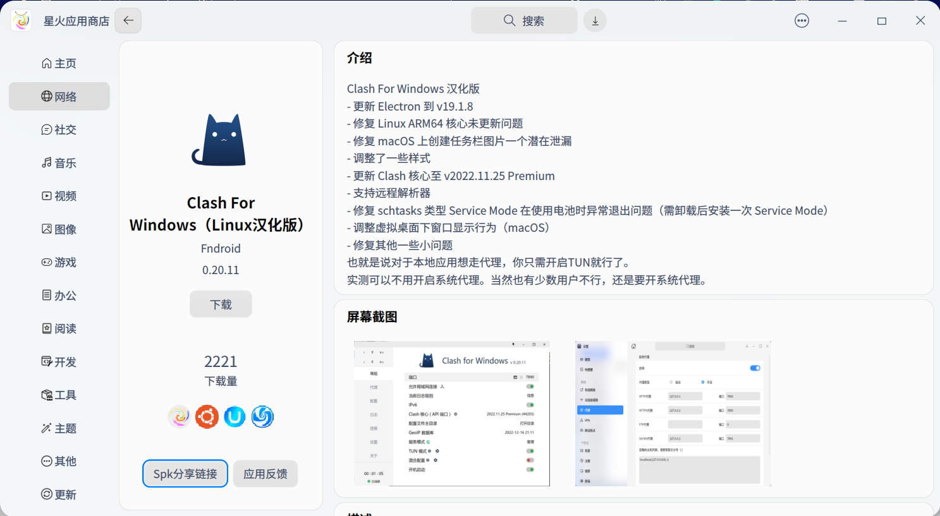Open 应用反馈 app feedback
Screen dimensions: 940x516
(x=265, y=473)
